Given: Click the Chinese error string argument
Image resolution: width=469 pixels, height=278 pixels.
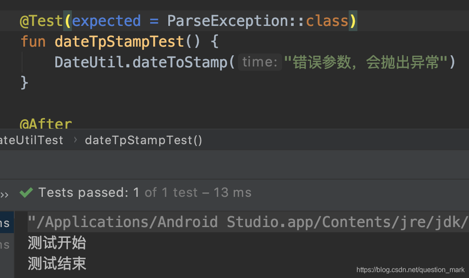Looking at the screenshot, I should click(366, 62).
